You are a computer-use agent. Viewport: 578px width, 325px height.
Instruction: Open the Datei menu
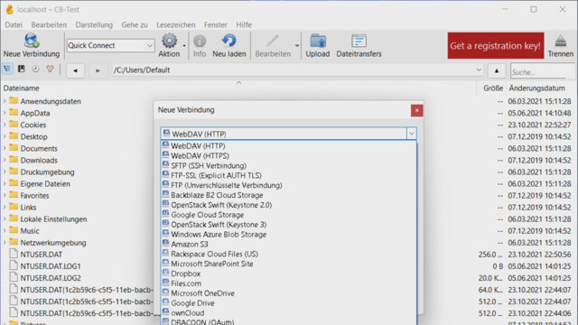click(14, 24)
